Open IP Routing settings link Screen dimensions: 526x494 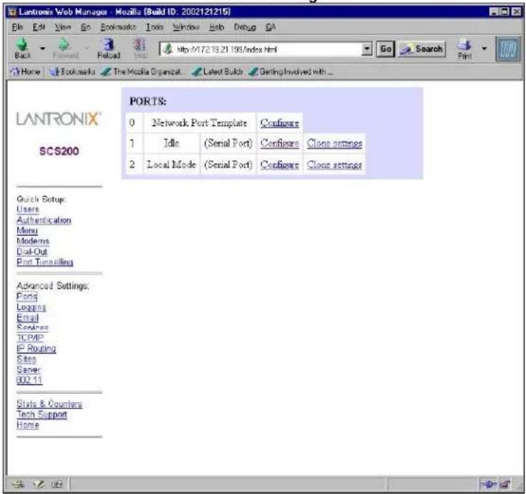pyautogui.click(x=36, y=349)
